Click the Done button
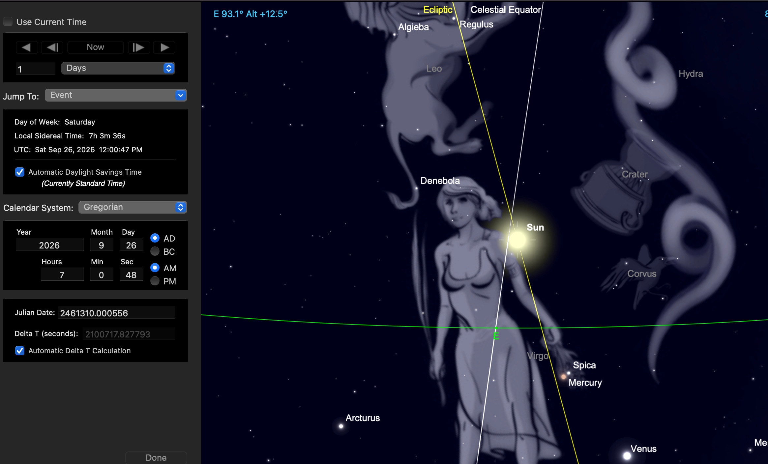Viewport: 768px width, 464px height. pyautogui.click(x=156, y=457)
